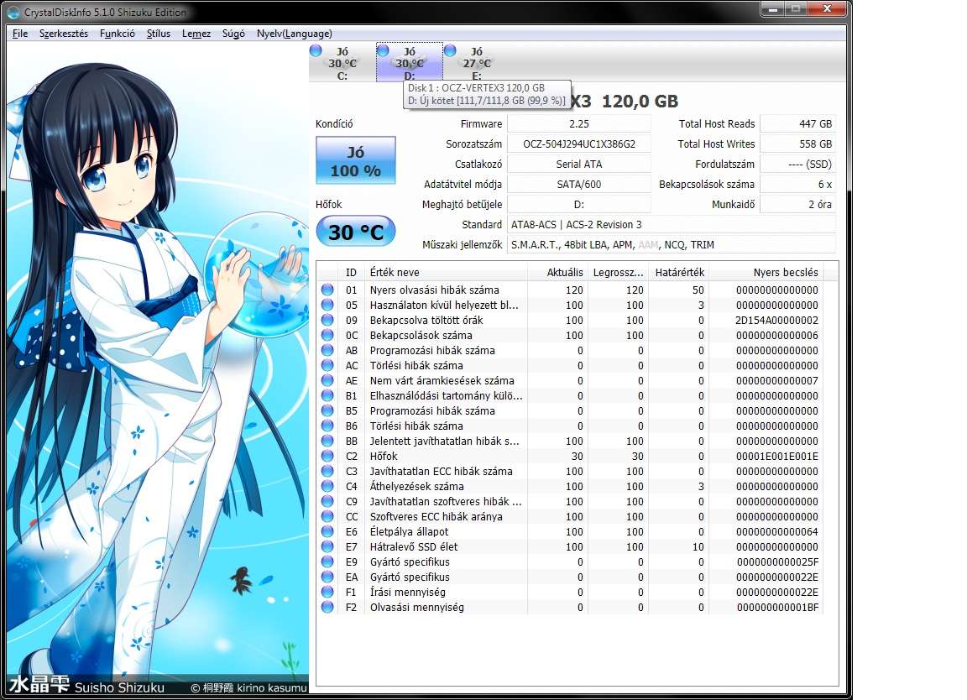Open the Szerkesztés menu
This screenshot has width=967, height=700.
point(64,34)
